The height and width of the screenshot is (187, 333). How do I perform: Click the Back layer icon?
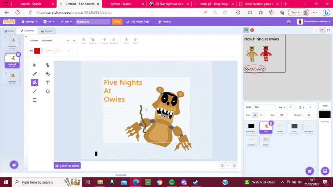pos(135,41)
